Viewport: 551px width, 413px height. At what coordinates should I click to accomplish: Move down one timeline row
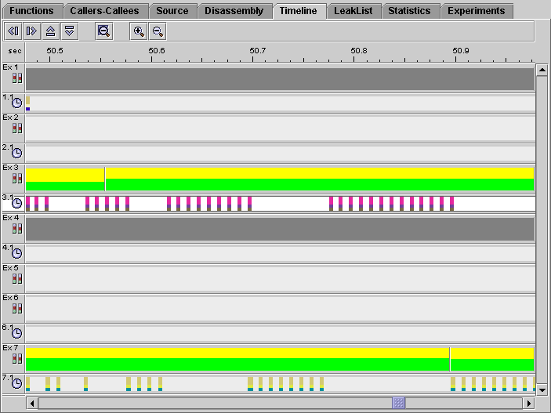tap(70, 31)
